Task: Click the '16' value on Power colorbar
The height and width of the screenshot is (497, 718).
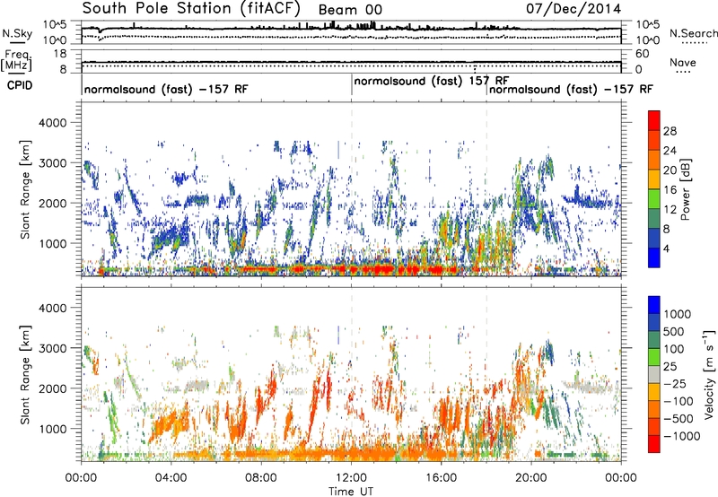Action: point(670,190)
